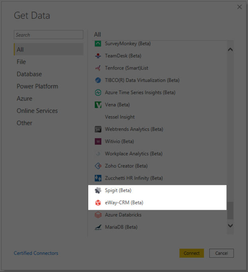Click the Witivio connector icon
The height and width of the screenshot is (272, 248).
point(98,142)
